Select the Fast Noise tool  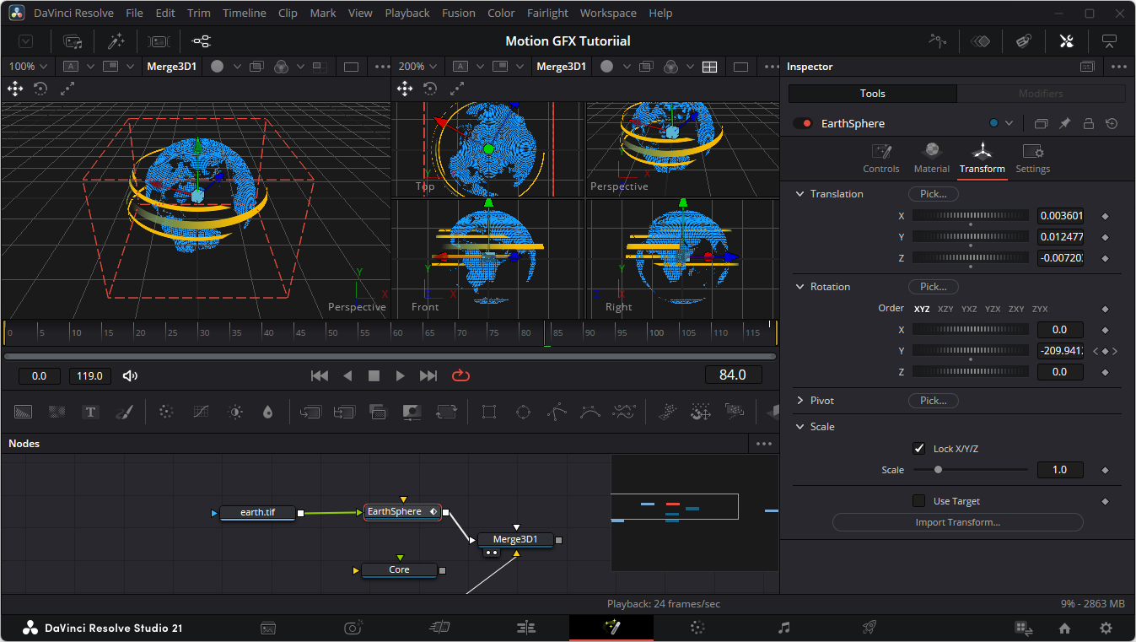(x=57, y=412)
